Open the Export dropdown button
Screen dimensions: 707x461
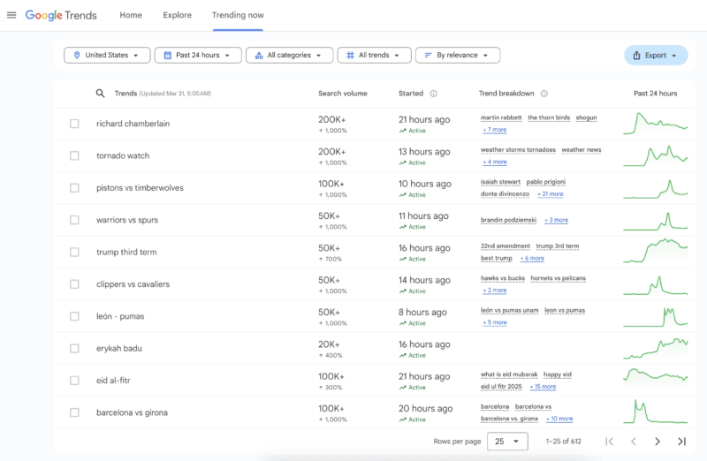(x=656, y=56)
